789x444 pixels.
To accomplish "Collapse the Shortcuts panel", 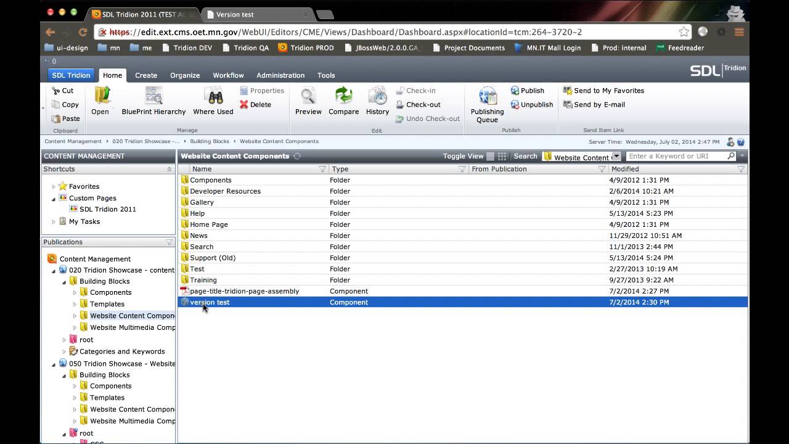I will click(169, 169).
